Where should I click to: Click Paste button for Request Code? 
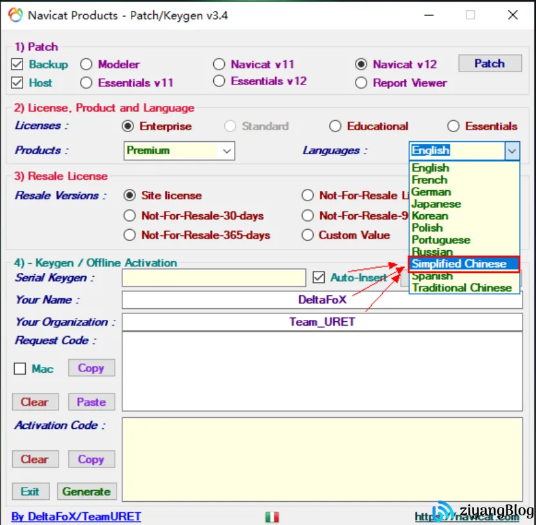pos(91,402)
